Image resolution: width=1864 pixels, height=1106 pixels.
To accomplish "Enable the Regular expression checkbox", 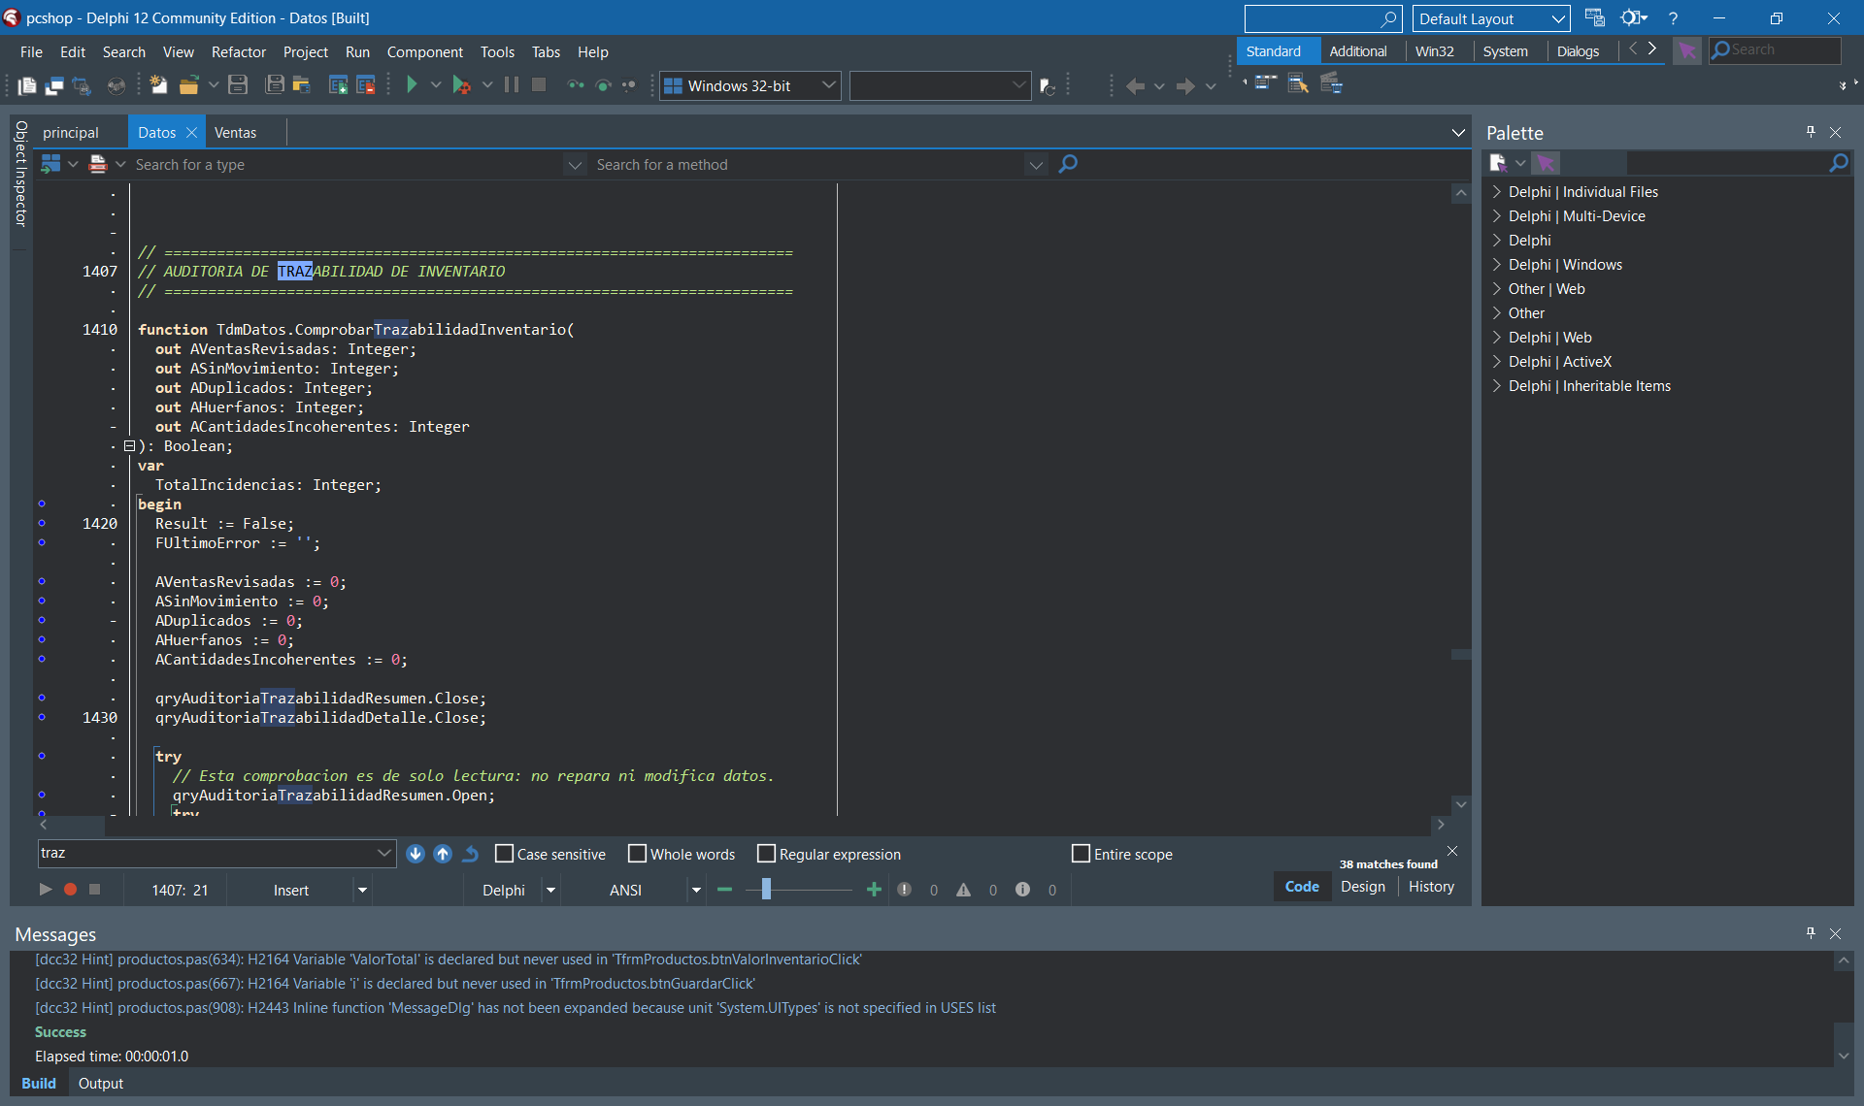I will pos(766,854).
